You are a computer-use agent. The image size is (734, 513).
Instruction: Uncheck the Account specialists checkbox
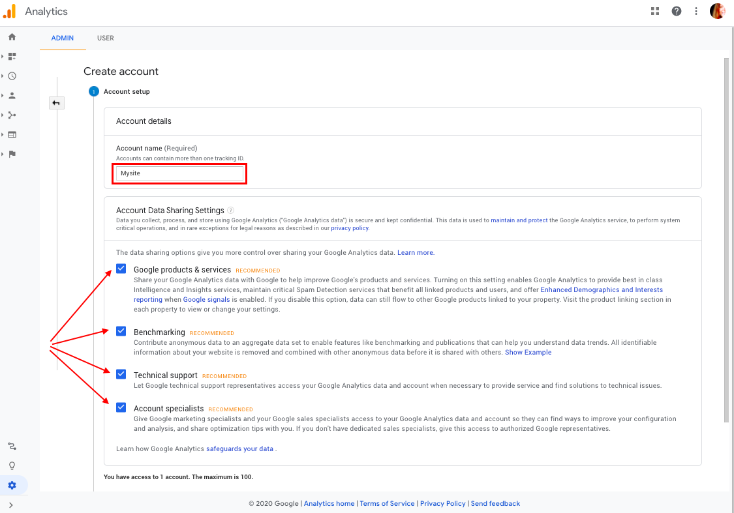[121, 407]
